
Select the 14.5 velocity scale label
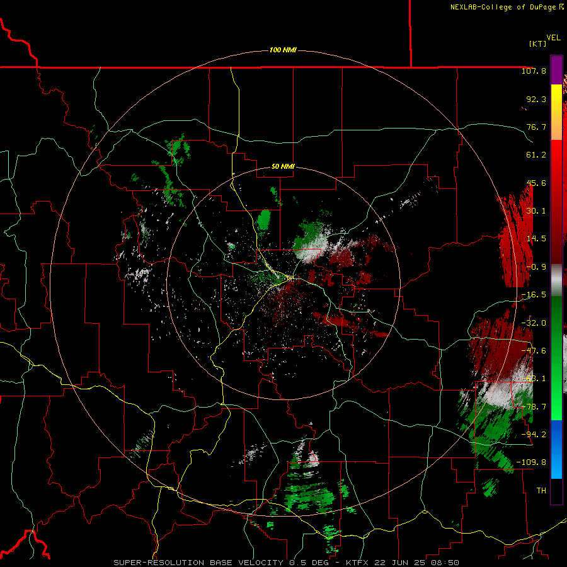coord(536,239)
